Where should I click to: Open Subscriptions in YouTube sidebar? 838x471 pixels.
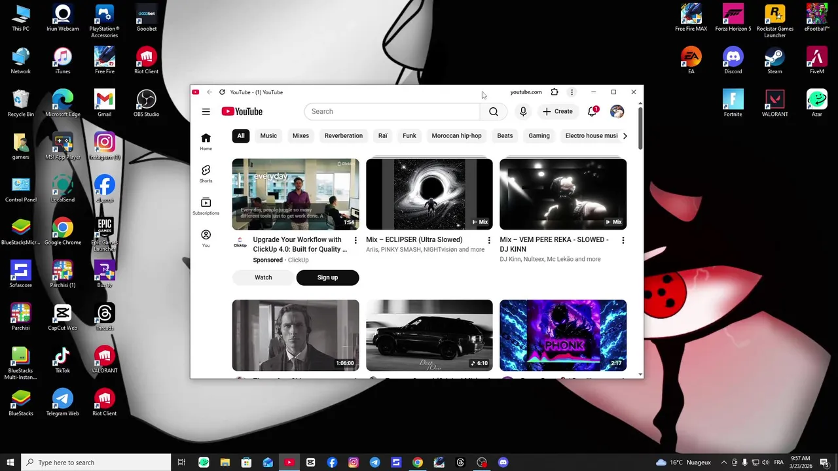coord(206,206)
